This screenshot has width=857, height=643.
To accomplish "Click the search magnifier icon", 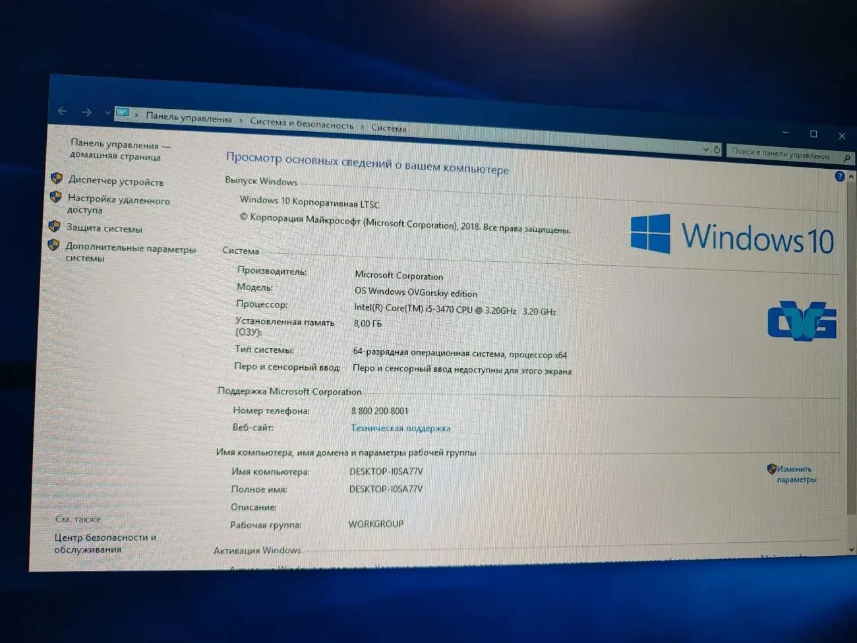I will [x=847, y=158].
